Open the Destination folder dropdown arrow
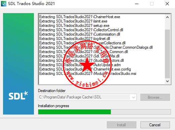This screenshot has width=175, height=130. pyautogui.click(x=134, y=97)
